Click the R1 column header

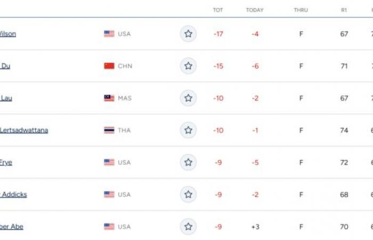coord(344,10)
